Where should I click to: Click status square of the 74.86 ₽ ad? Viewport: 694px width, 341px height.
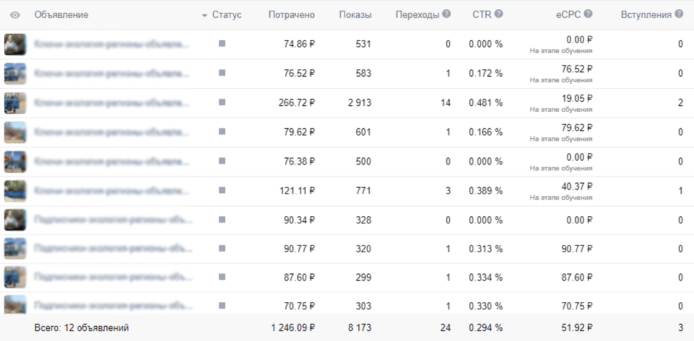point(222,44)
